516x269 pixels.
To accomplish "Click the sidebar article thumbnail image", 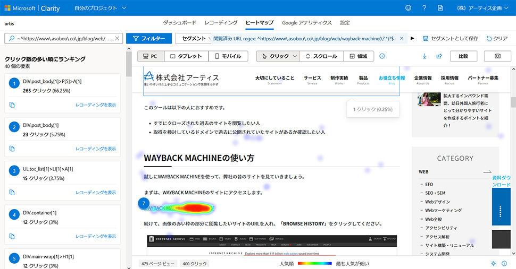I will (x=429, y=99).
